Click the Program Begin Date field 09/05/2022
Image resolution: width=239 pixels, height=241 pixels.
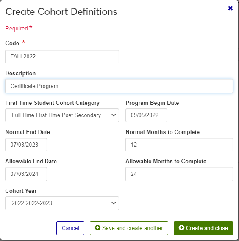pyautogui.click(x=146, y=115)
